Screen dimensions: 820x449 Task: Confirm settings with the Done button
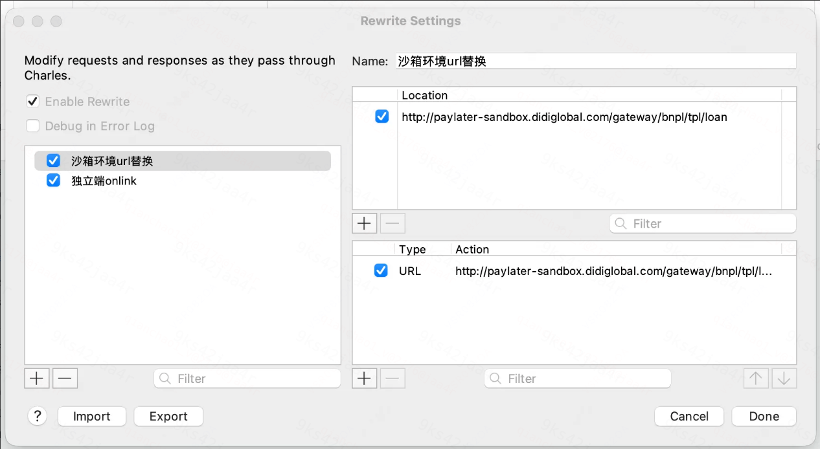(764, 416)
